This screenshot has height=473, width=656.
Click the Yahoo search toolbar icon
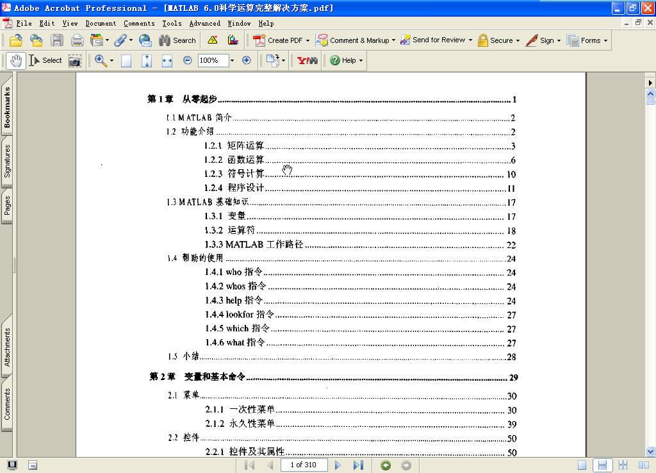coord(307,61)
